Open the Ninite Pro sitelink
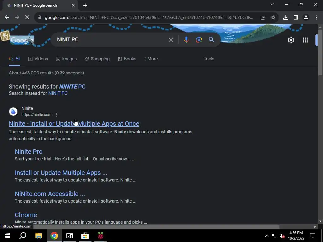Image resolution: width=323 pixels, height=242 pixels. tap(29, 152)
